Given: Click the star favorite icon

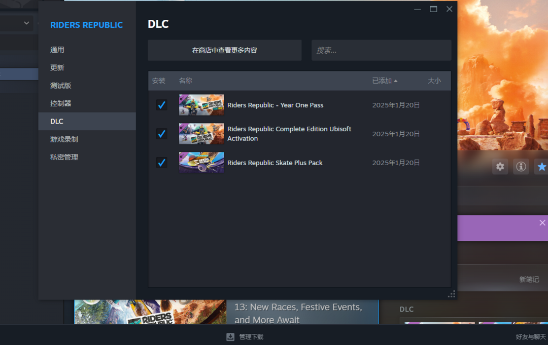Looking at the screenshot, I should (x=541, y=167).
